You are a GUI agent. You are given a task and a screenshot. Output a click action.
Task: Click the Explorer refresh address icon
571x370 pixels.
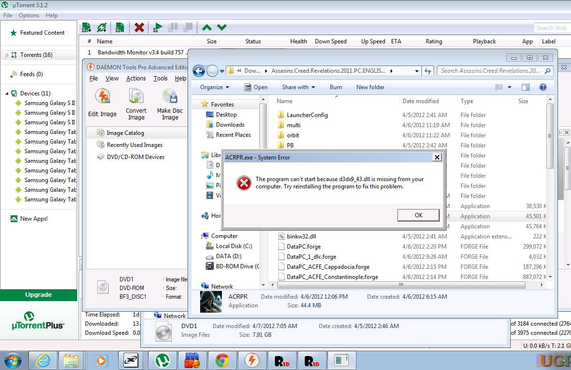pyautogui.click(x=427, y=71)
